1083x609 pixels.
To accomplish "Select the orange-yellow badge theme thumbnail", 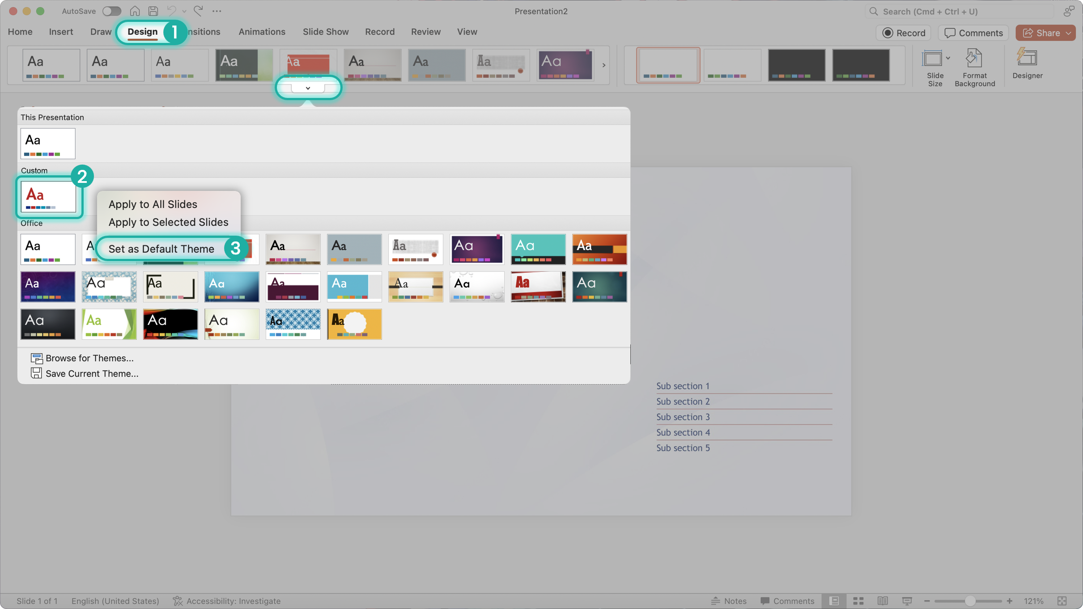I will [x=354, y=324].
